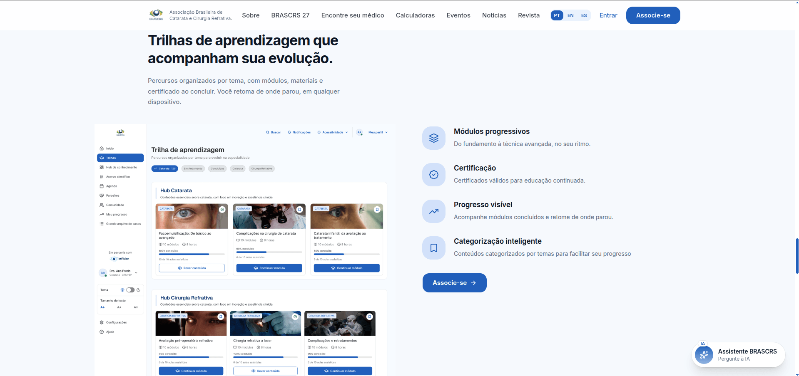Click the Certificação badge icon

coord(434,175)
